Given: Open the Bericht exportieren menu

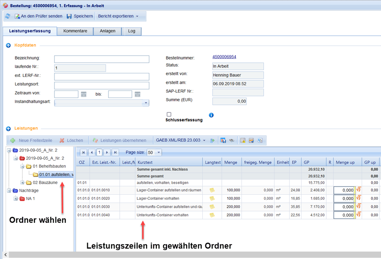Looking at the screenshot, I should (x=118, y=16).
